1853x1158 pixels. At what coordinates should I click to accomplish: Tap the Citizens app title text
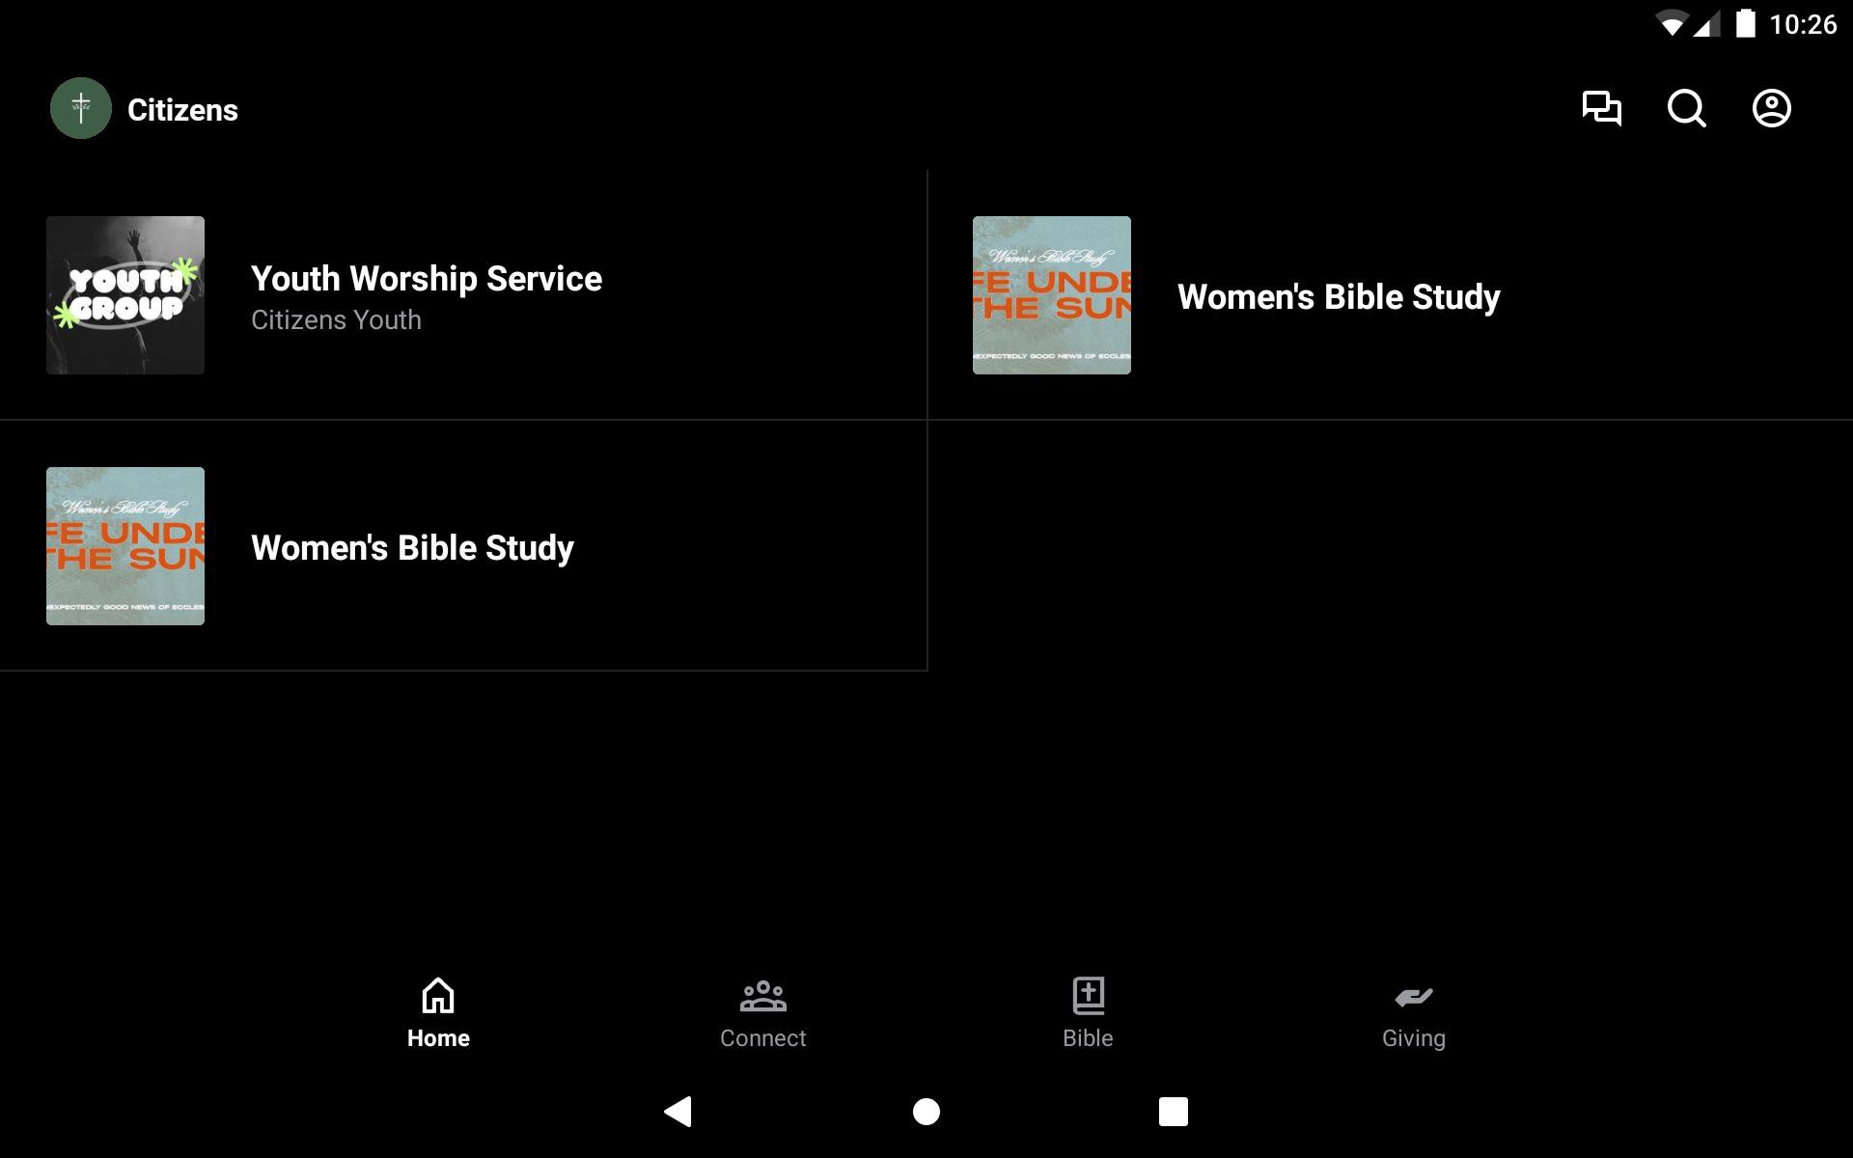click(x=182, y=110)
